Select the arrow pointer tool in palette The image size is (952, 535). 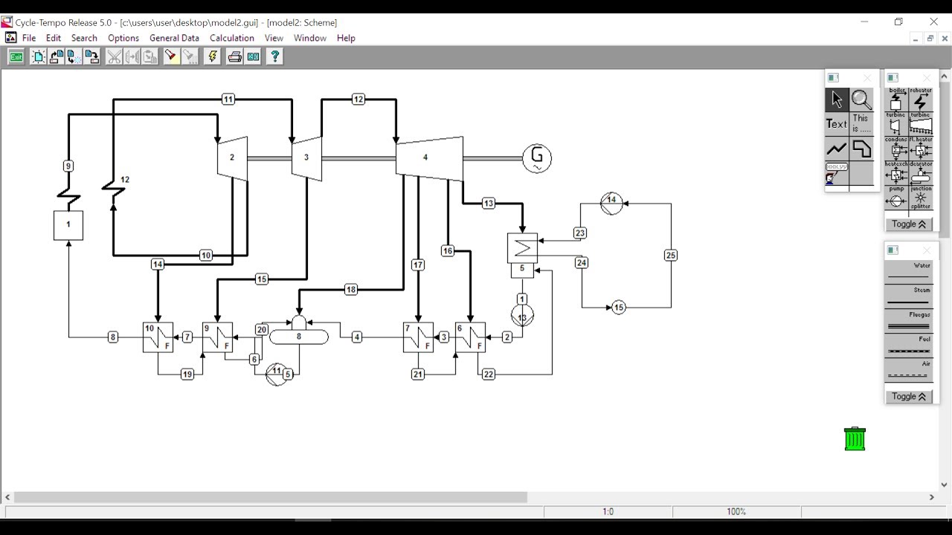(x=837, y=100)
